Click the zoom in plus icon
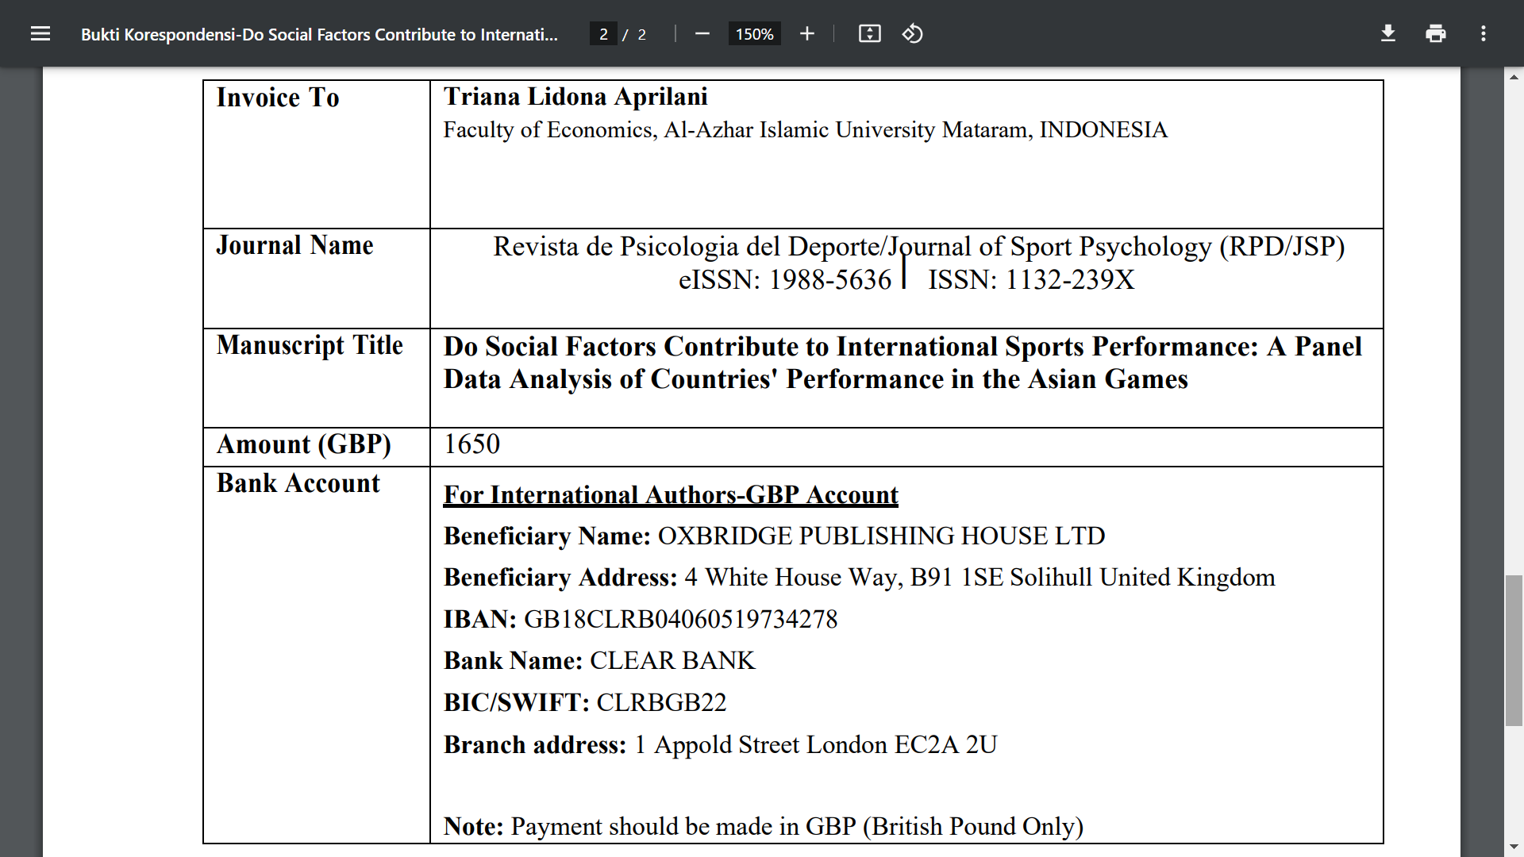1524x857 pixels. (807, 34)
